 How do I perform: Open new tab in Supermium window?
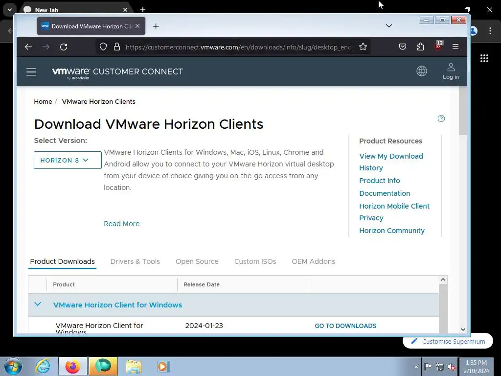[x=143, y=10]
